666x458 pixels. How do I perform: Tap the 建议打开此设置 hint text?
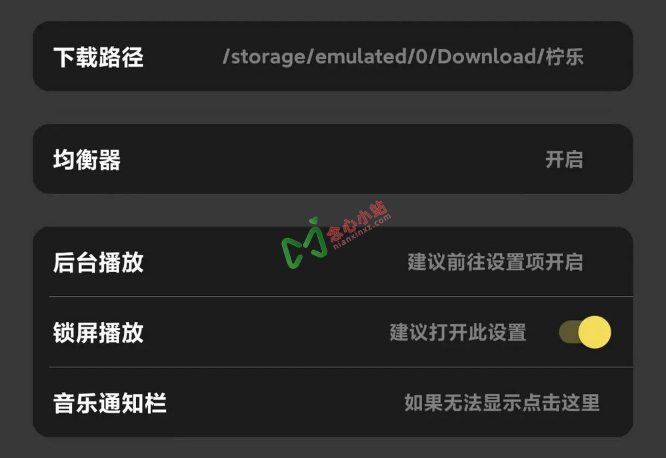pos(458,332)
